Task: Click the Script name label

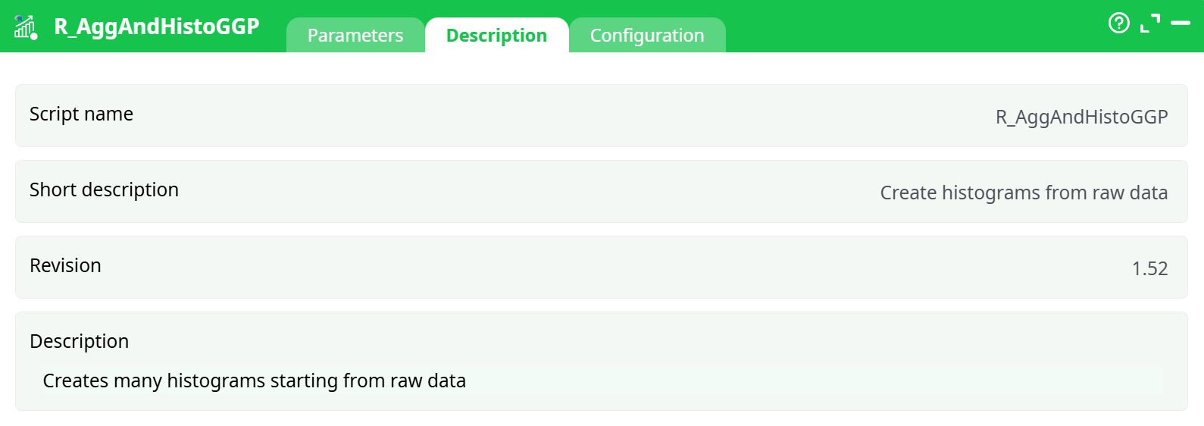Action: 81,114
